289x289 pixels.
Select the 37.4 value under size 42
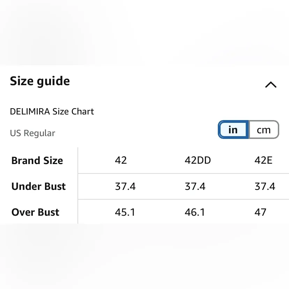[125, 186]
